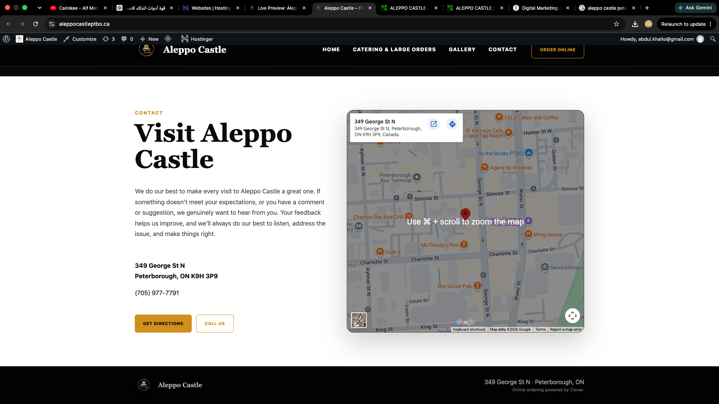Click the diamond plugin icon in admin bar

168,39
